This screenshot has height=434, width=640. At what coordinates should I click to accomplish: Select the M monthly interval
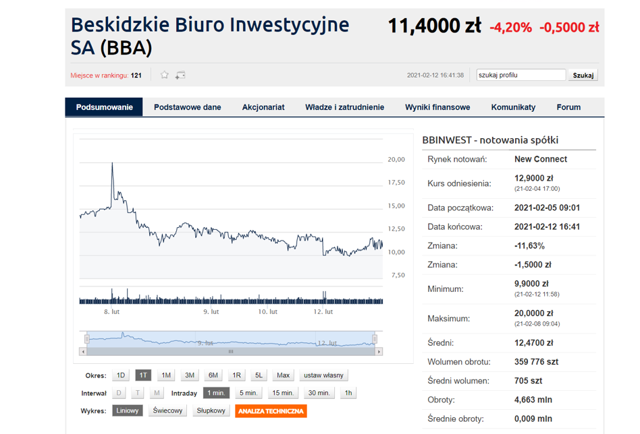[157, 393]
